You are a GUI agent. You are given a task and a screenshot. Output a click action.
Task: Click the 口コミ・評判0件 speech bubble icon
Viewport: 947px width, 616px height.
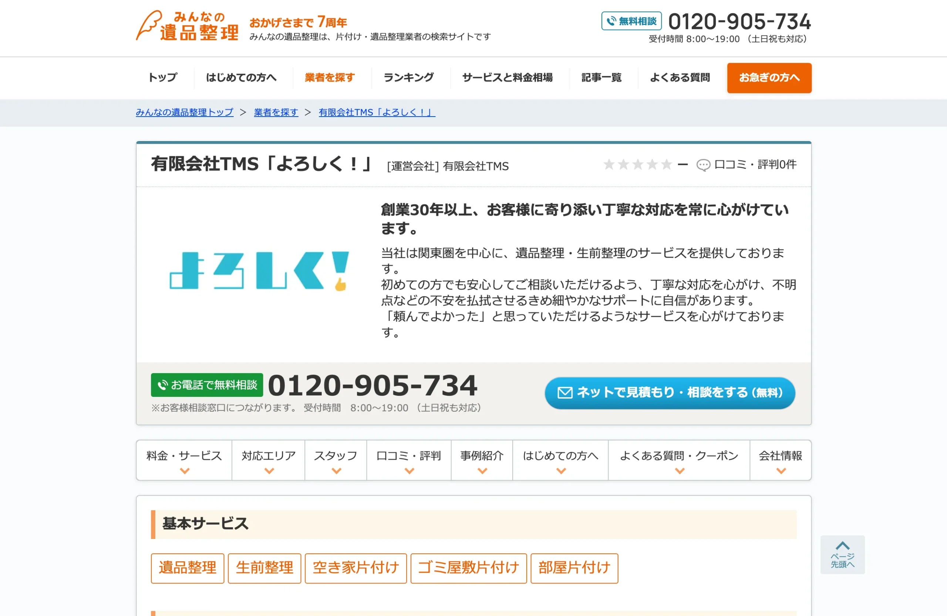(703, 165)
